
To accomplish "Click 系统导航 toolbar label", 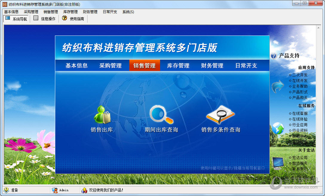I will [20, 19].
